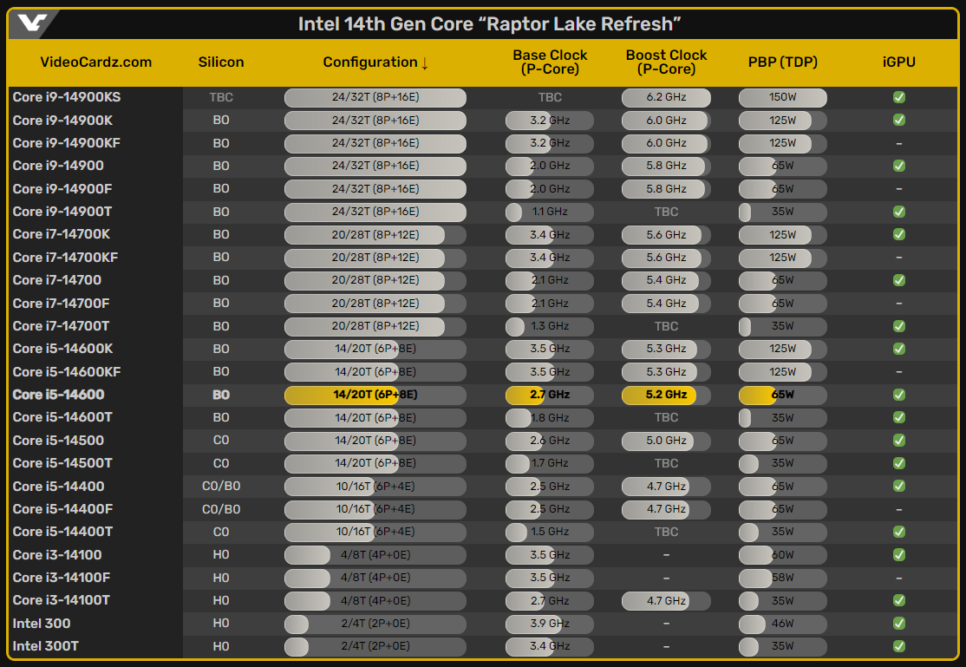Select the Core i3-14100F row name

(61, 578)
